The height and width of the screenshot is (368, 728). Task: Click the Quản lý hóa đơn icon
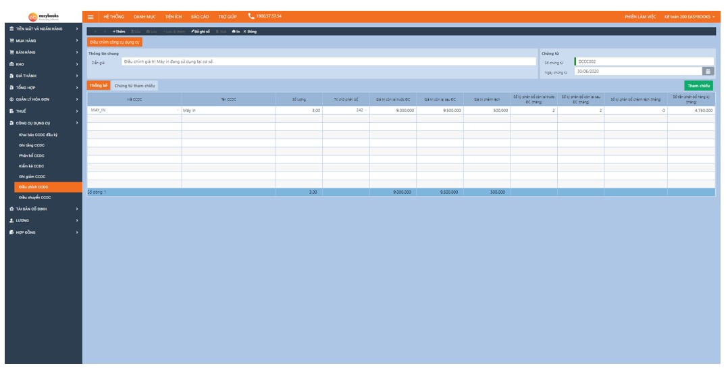(11, 99)
